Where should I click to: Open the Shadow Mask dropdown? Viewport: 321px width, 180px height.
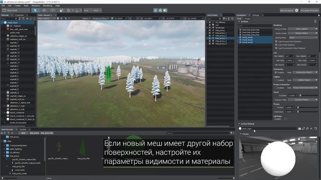pyautogui.click(x=303, y=33)
